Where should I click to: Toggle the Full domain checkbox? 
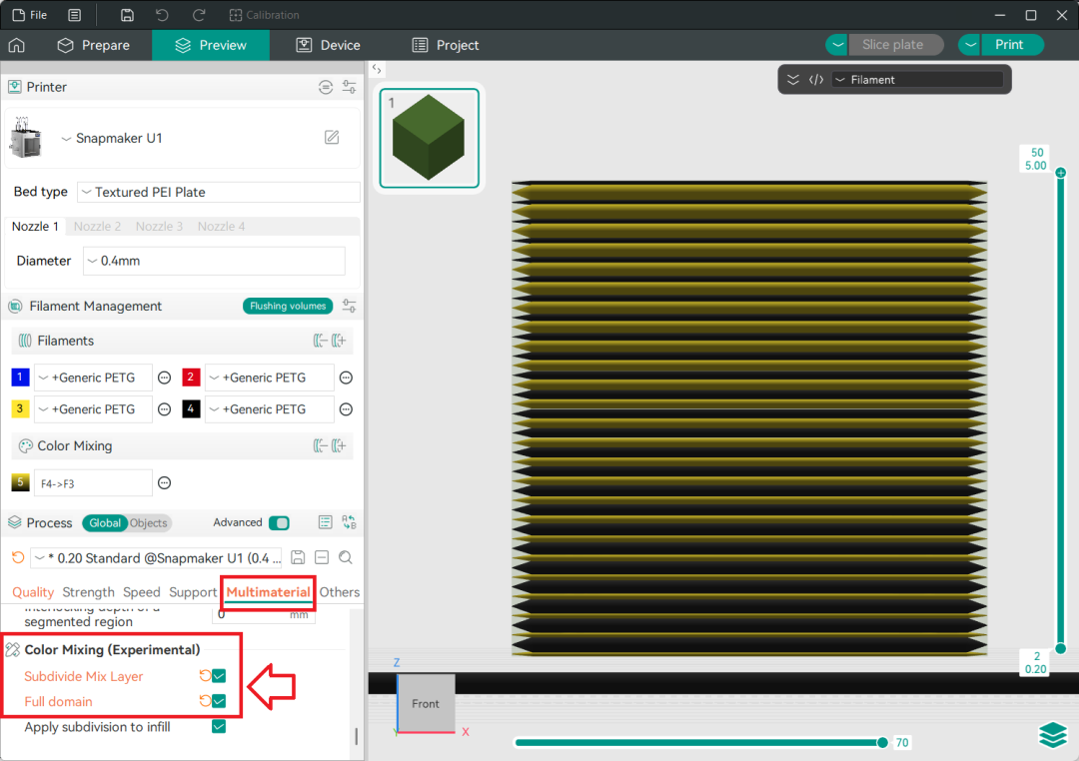(219, 701)
